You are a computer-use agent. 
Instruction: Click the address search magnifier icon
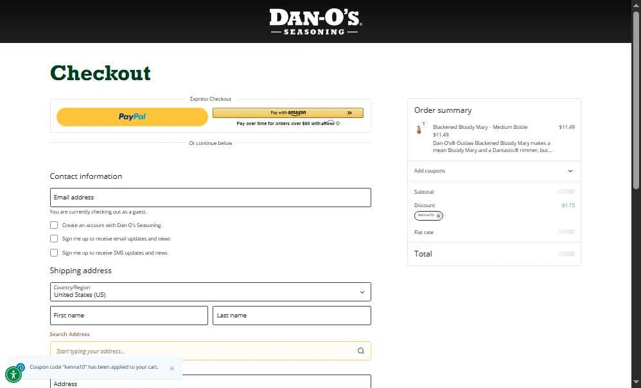[361, 351]
